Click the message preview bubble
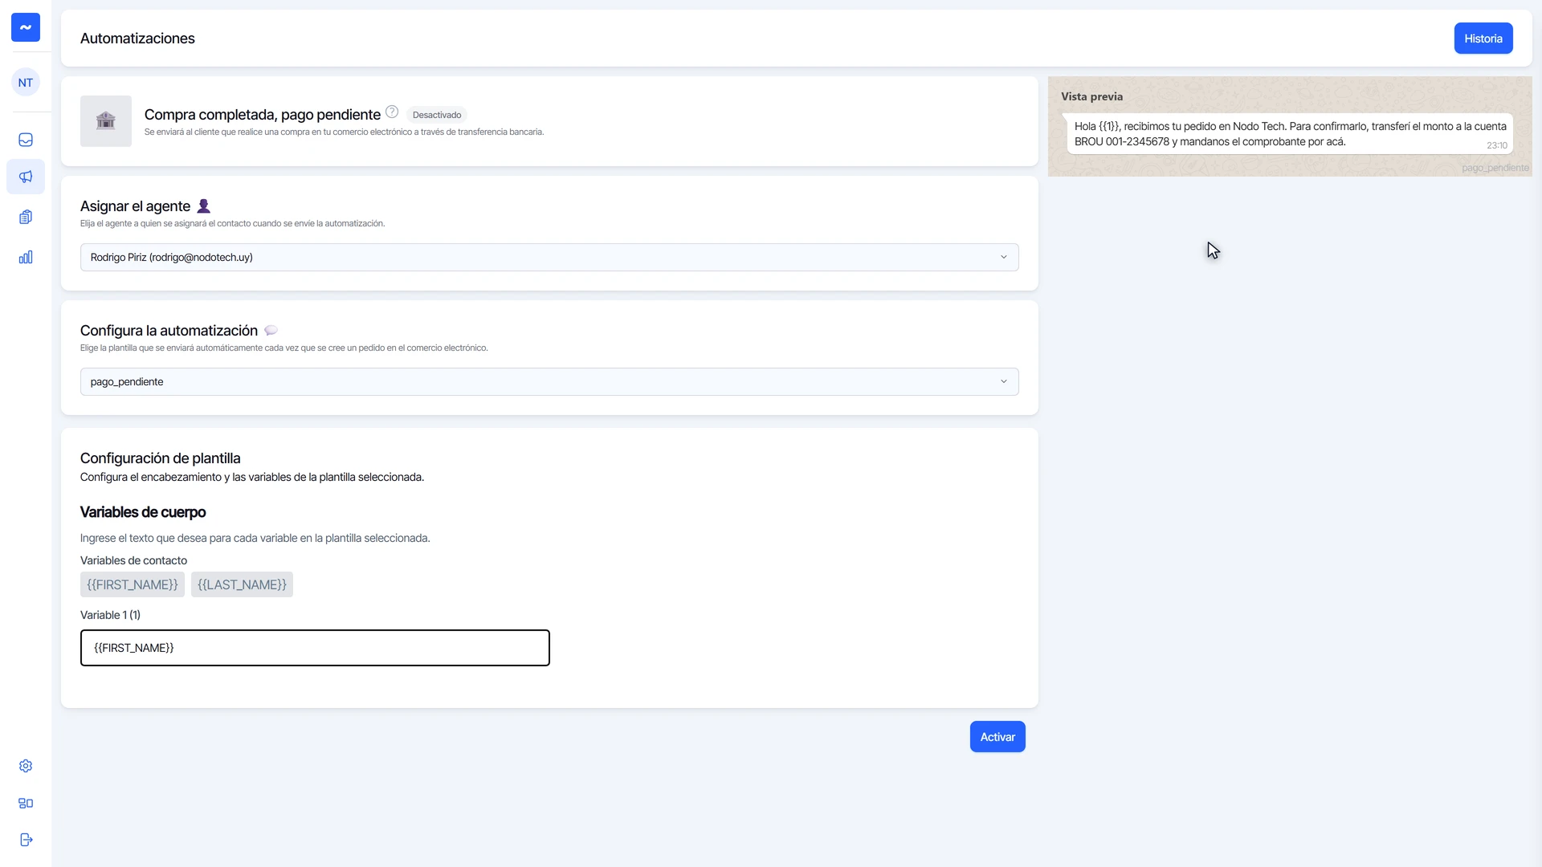The image size is (1542, 867). 1290,134
